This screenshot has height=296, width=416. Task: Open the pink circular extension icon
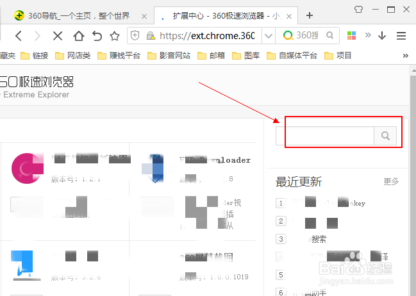tap(28, 168)
